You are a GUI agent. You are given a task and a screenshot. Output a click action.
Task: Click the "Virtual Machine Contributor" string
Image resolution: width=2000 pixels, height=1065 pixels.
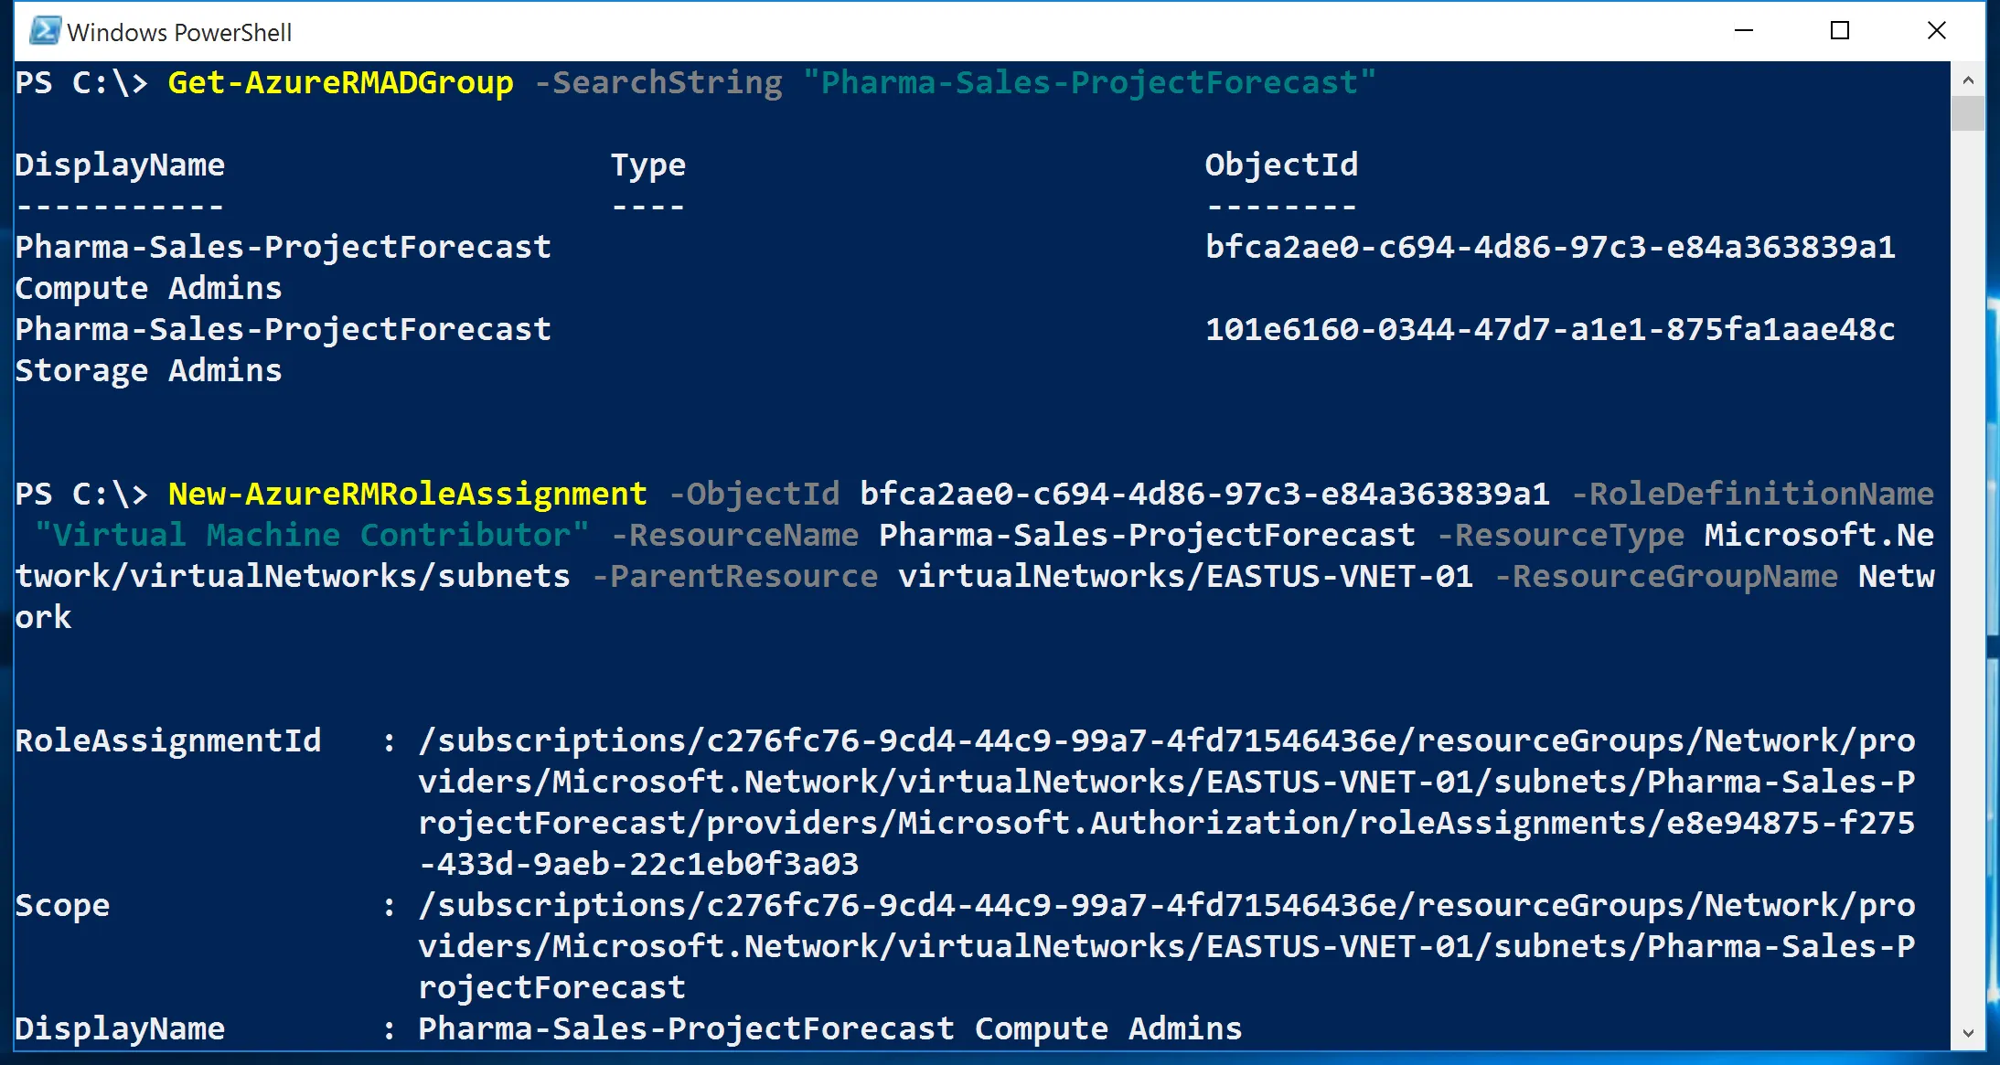311,536
